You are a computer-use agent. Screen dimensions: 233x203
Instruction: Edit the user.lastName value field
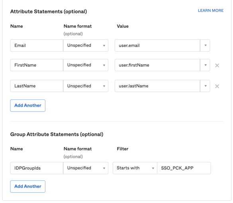[x=157, y=86]
